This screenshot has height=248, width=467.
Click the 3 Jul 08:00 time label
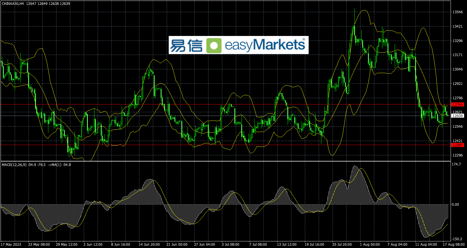click(x=230, y=245)
